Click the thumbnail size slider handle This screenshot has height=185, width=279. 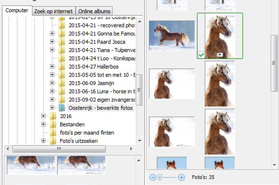click(x=160, y=177)
